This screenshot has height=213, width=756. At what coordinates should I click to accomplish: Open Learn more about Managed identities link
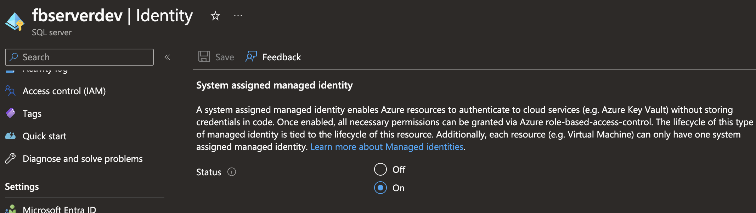pyautogui.click(x=387, y=147)
